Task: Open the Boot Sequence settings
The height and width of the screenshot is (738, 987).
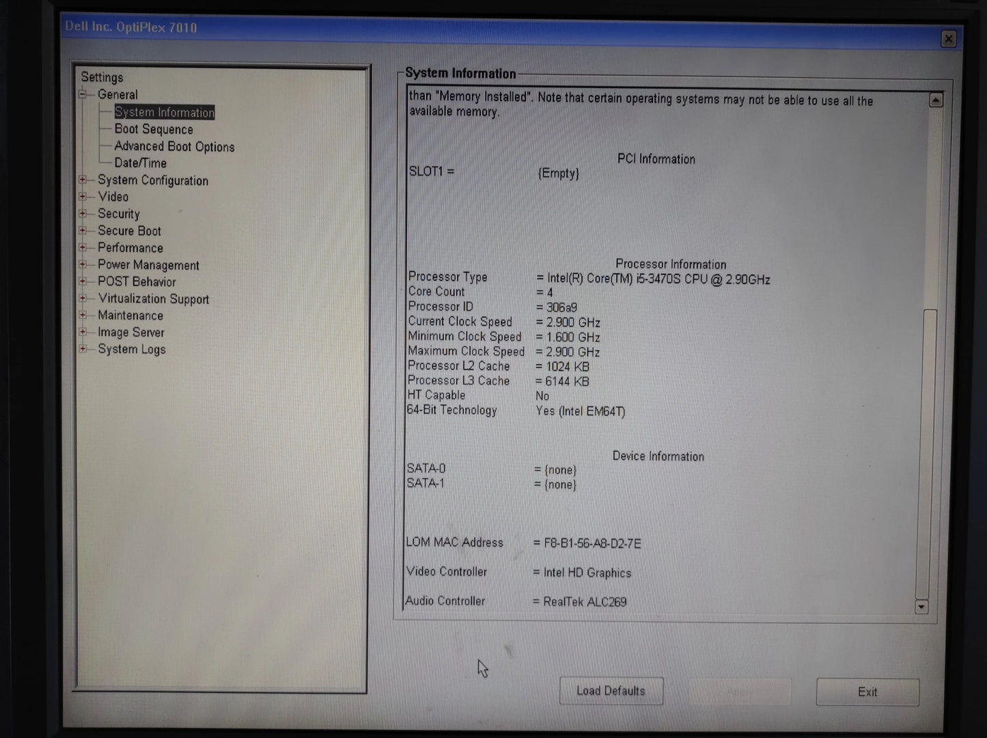Action: tap(154, 129)
